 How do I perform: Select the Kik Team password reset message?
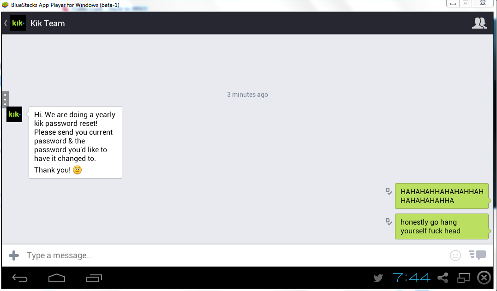(75, 142)
